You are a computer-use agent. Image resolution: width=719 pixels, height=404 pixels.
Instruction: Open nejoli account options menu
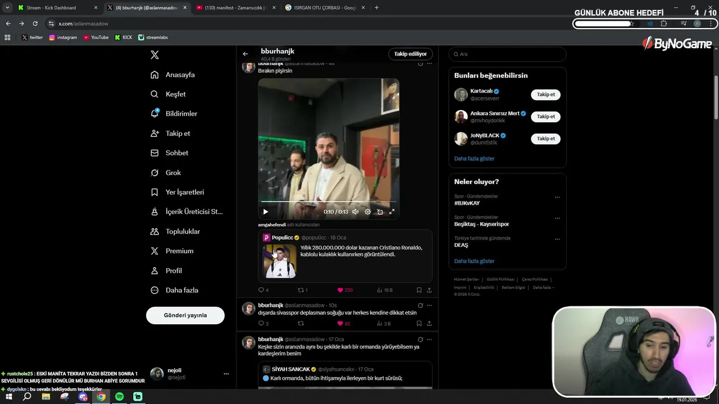click(x=226, y=374)
